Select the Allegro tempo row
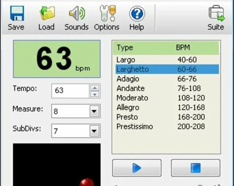Screen dimensions: 234x186 pos(167,107)
